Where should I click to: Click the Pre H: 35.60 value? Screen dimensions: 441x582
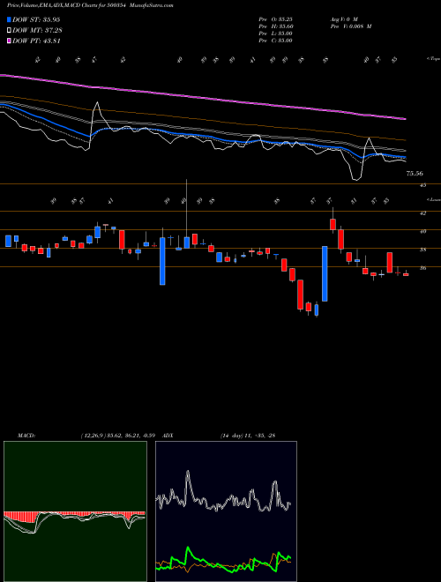tap(276, 26)
